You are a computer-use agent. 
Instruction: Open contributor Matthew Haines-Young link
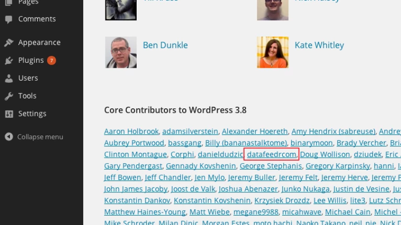click(x=145, y=212)
